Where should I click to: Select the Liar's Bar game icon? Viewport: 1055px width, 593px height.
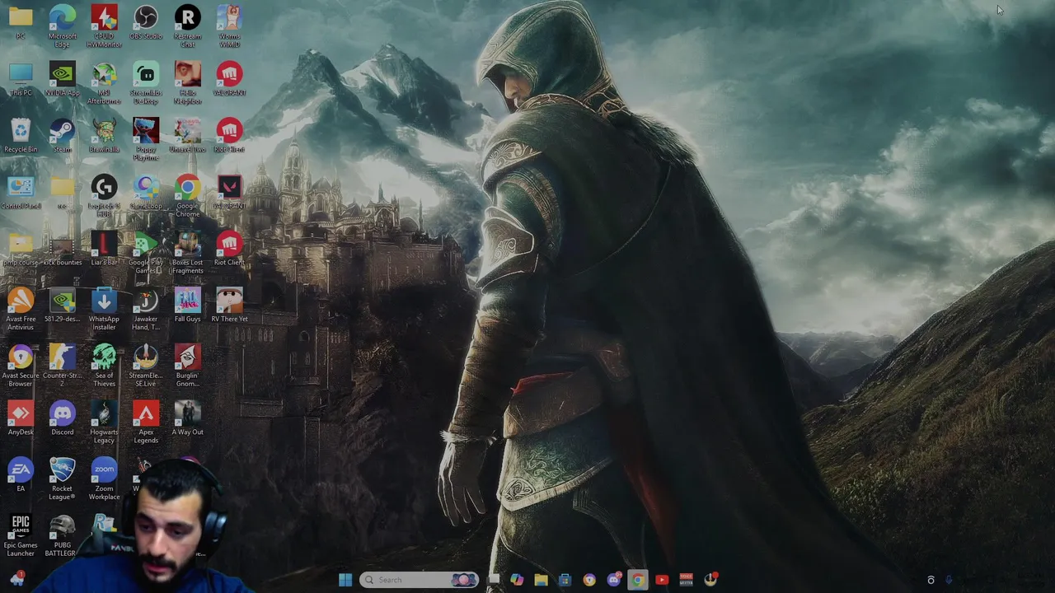pyautogui.click(x=104, y=250)
